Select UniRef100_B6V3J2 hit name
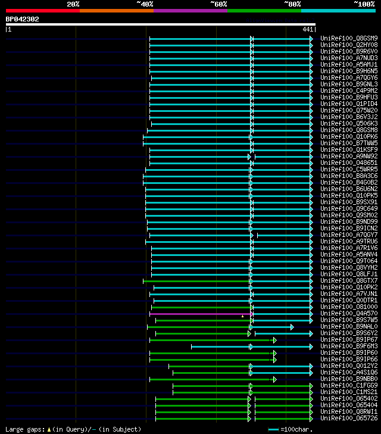381x434 pixels. [349, 117]
